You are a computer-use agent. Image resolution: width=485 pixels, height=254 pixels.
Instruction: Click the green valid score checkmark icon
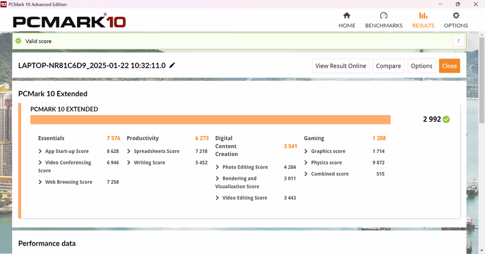pos(19,41)
